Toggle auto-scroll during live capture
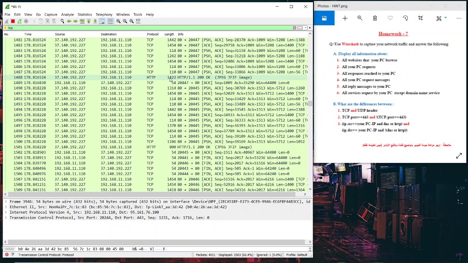The width and height of the screenshot is (468, 263). click(x=102, y=21)
